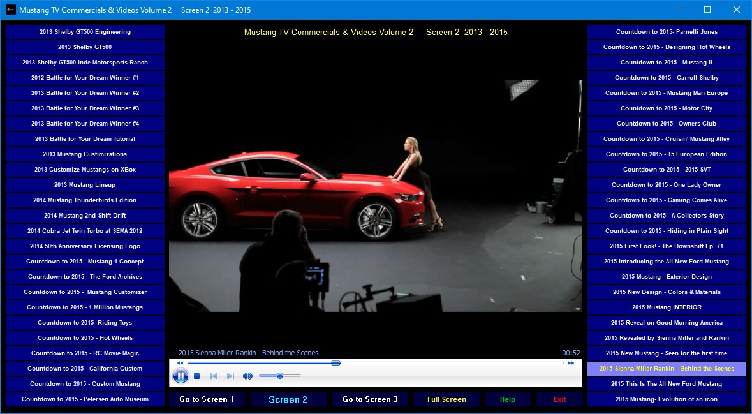Go to Screen 3

(x=370, y=399)
